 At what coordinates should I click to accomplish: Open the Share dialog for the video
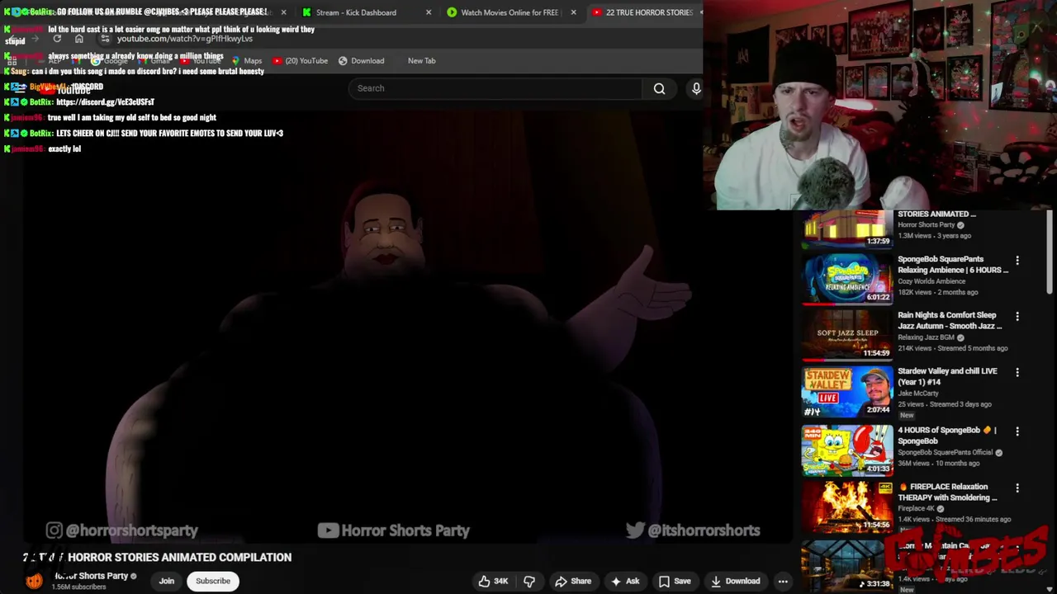(573, 581)
